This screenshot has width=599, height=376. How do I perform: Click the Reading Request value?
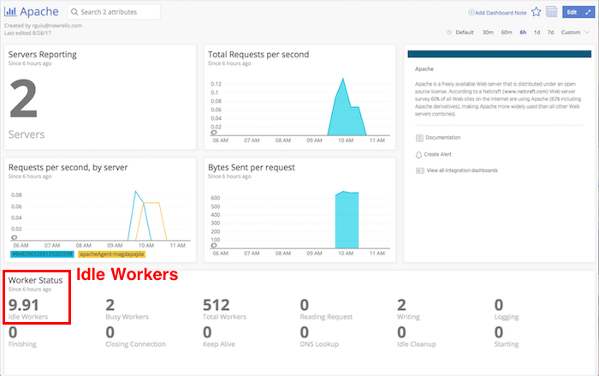(304, 305)
